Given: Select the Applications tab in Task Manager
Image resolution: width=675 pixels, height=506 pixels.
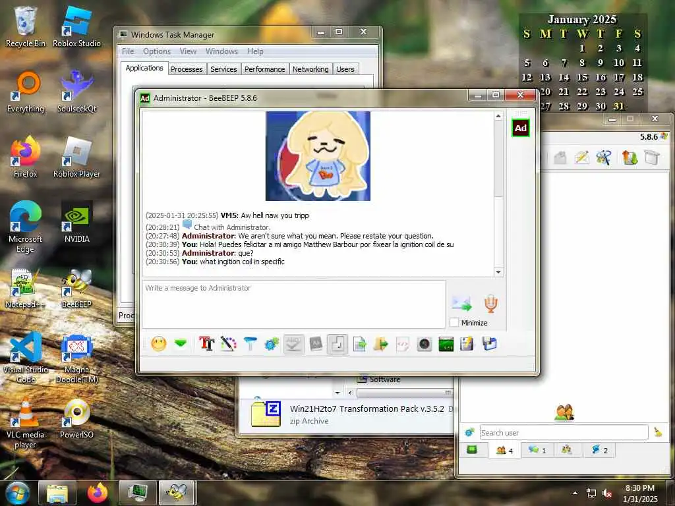Looking at the screenshot, I should [144, 68].
